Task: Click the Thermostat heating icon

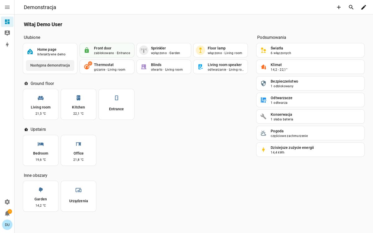Action: click(87, 67)
